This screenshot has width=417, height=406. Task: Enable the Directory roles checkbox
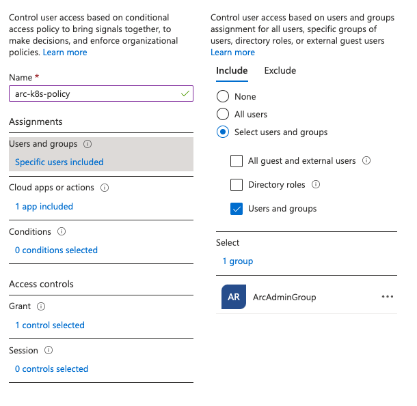[237, 185]
